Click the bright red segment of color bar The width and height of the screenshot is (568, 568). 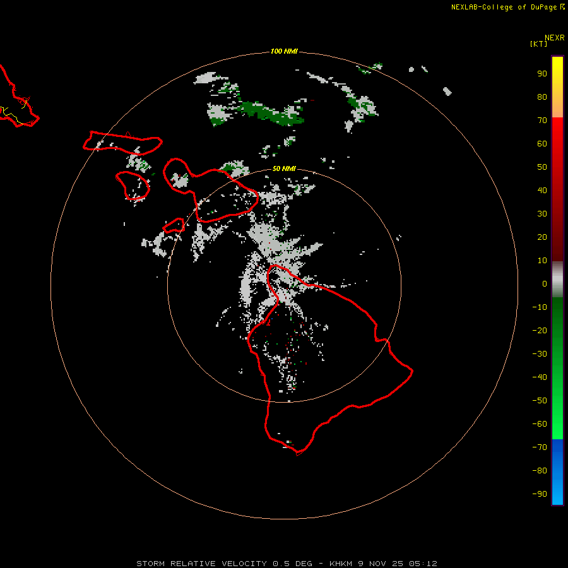point(557,138)
